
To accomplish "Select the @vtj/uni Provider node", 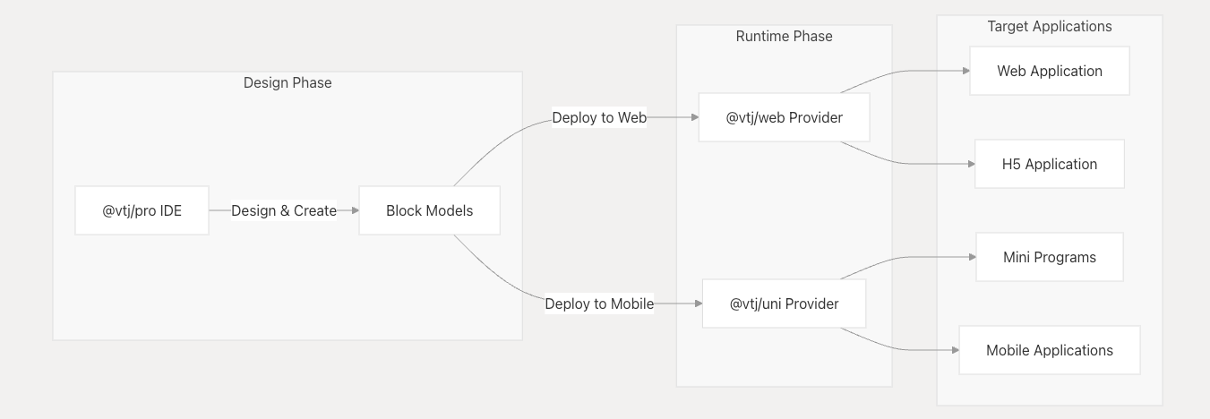I will coord(784,304).
